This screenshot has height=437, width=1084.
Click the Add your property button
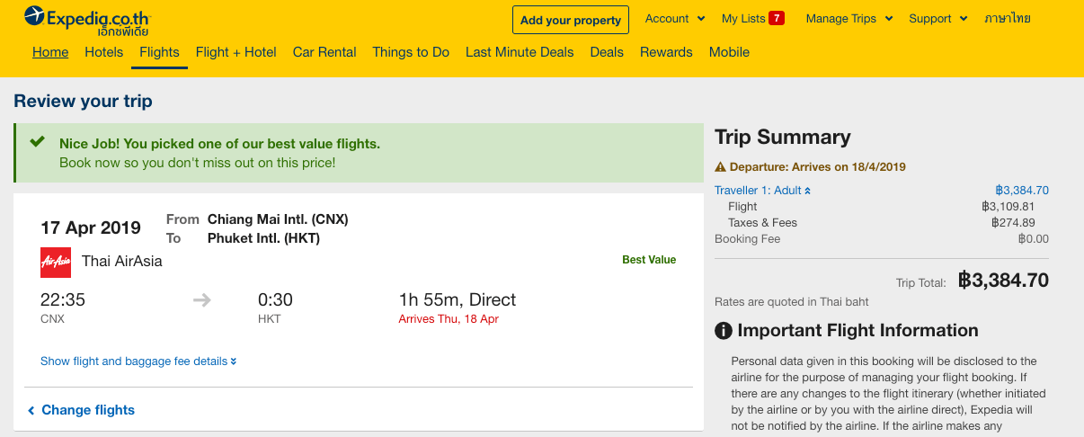(570, 20)
